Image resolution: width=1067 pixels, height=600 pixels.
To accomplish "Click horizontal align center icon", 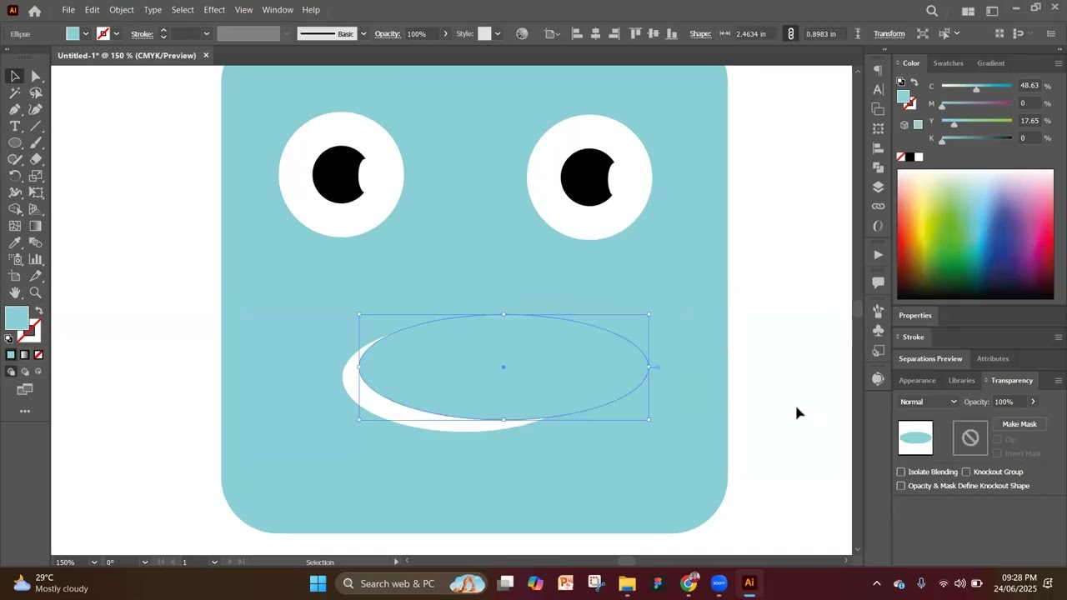I will click(x=595, y=33).
